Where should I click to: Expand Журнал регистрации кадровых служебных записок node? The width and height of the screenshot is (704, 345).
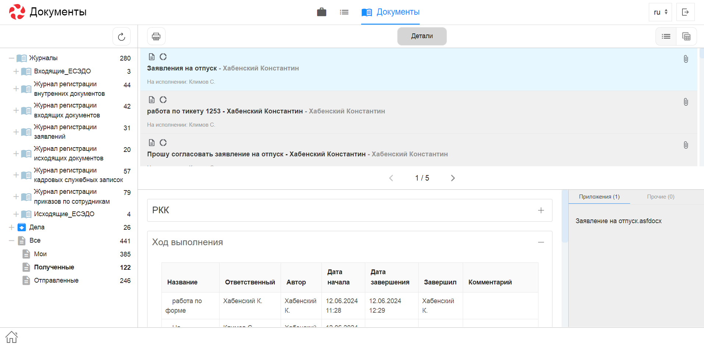point(16,175)
